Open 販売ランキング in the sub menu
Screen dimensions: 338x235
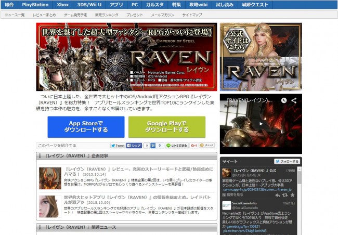107,15
